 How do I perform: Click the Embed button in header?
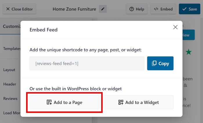[163, 9]
